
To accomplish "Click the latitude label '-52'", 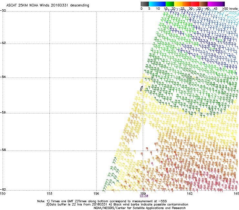I will click(3, 43).
